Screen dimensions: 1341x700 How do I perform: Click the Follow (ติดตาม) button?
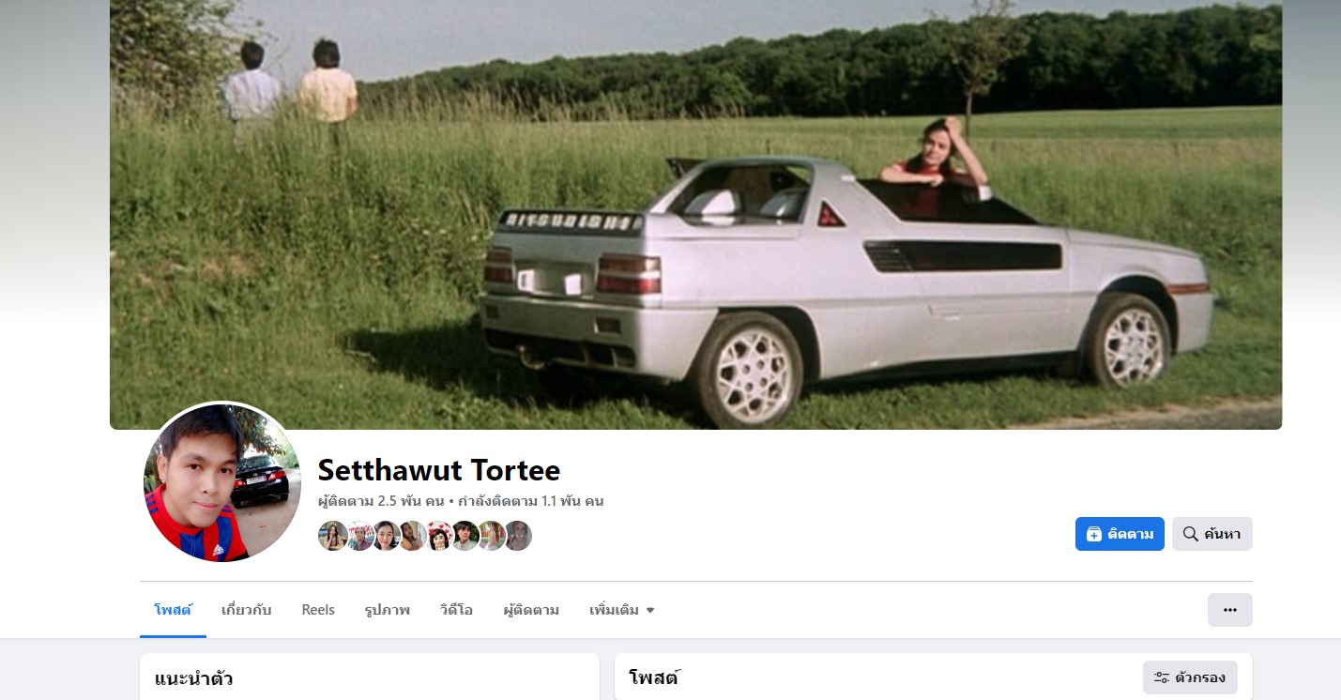tap(1120, 534)
